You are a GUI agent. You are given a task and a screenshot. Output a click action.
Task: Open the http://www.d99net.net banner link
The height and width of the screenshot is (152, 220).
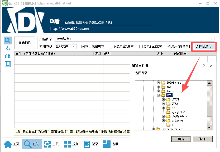70,29
